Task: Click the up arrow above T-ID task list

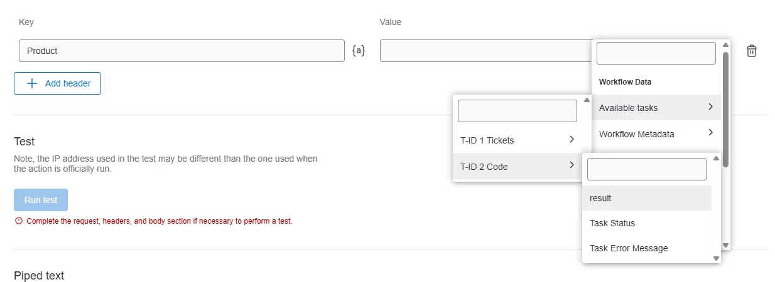Action: [x=587, y=100]
